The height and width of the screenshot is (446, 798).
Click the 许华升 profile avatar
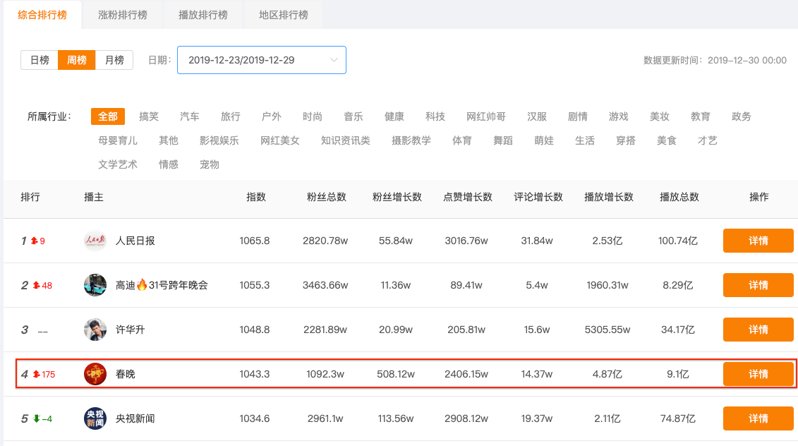(x=95, y=330)
